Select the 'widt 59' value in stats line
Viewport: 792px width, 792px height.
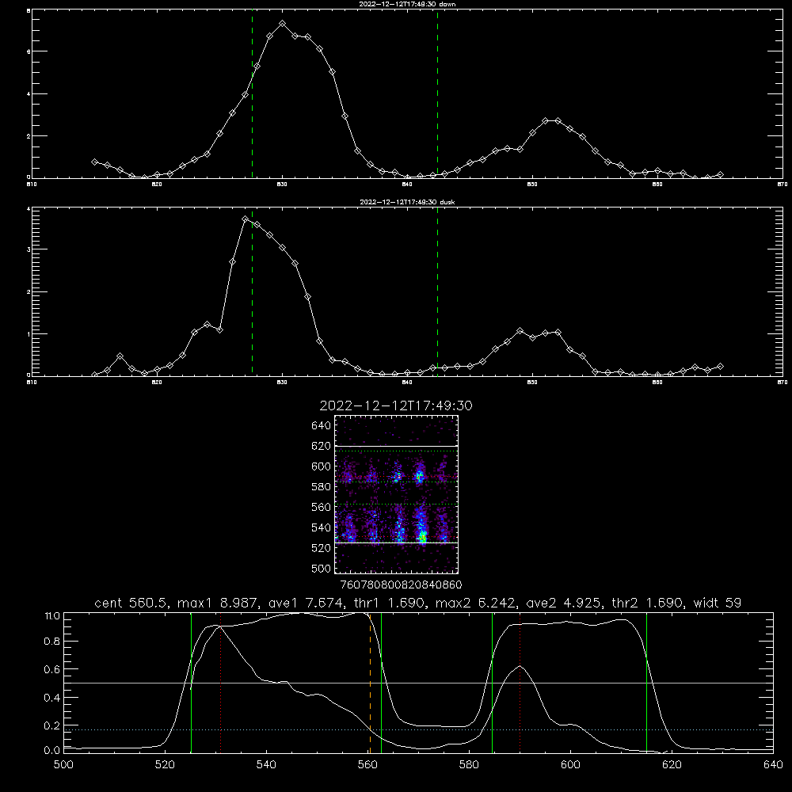coord(718,603)
